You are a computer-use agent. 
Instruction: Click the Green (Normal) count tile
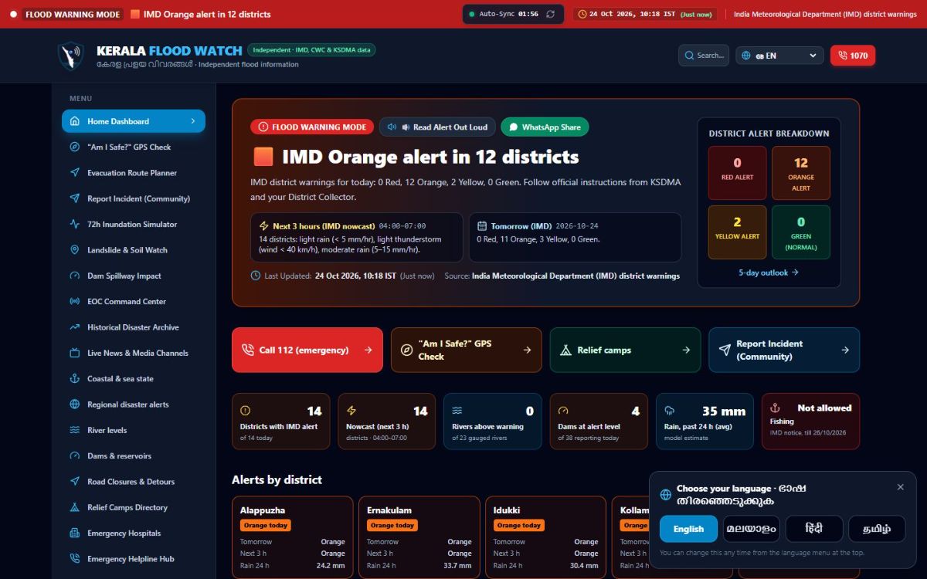[801, 232]
